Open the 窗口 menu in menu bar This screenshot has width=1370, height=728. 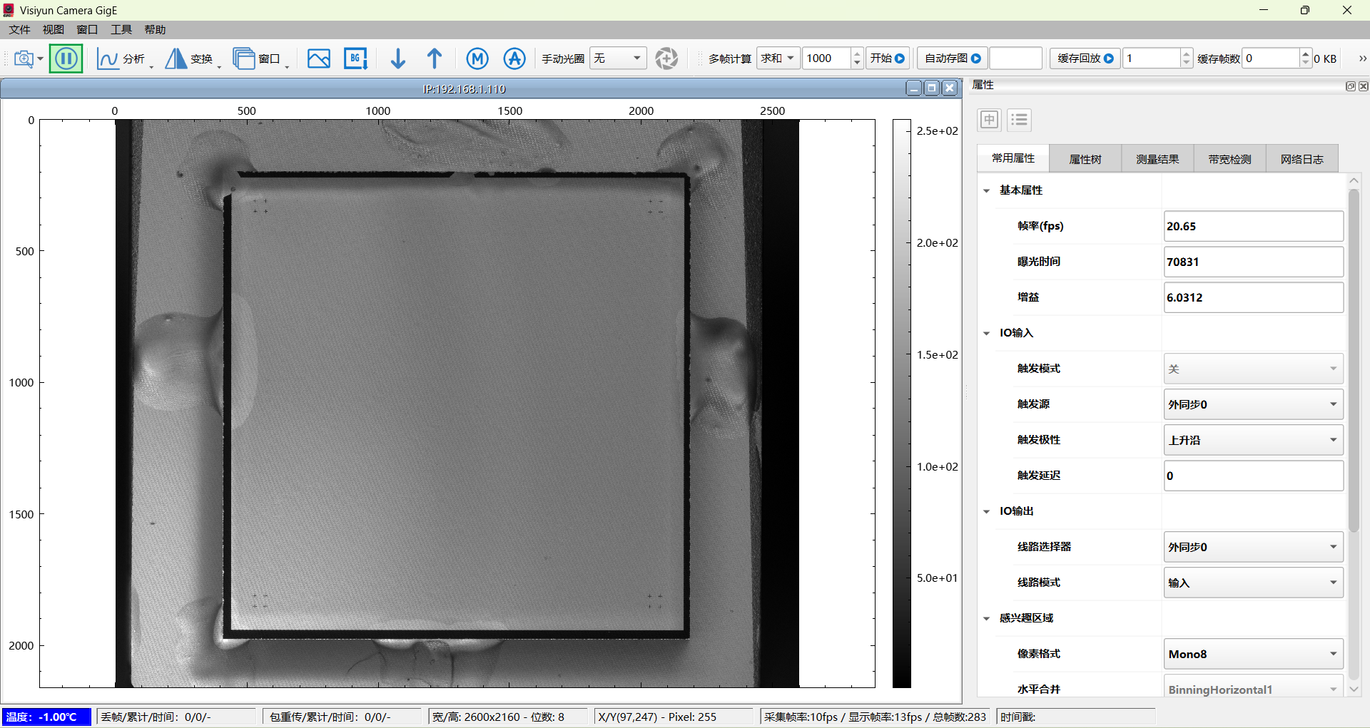tap(87, 29)
